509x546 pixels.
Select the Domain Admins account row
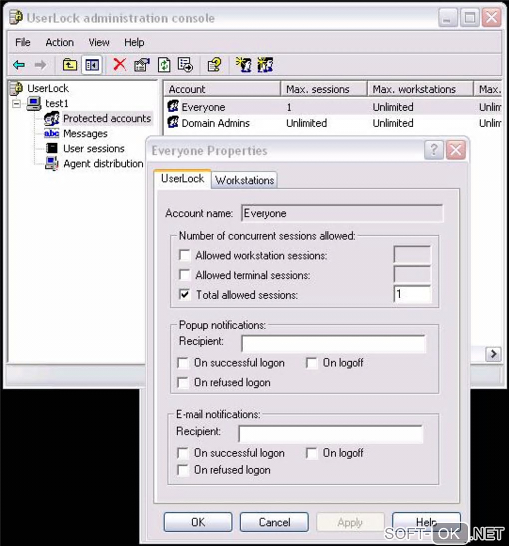[333, 123]
